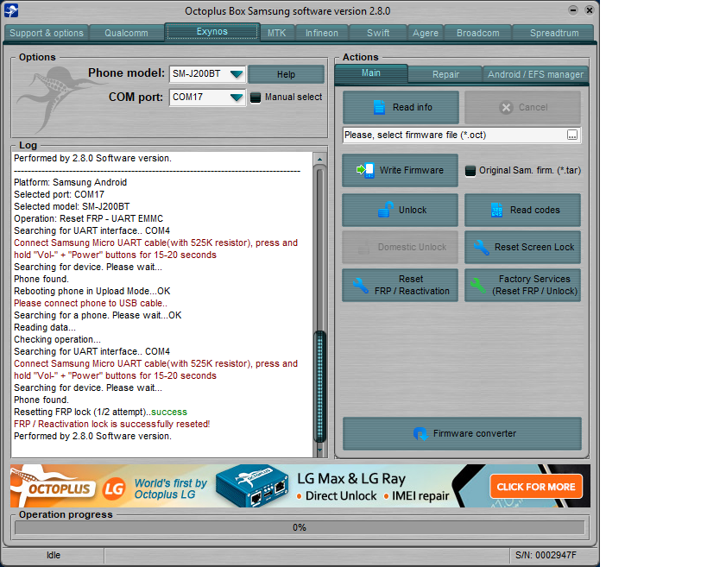Screen dimensions: 707x567
Task: Click the log scroll down arrow
Action: (319, 450)
